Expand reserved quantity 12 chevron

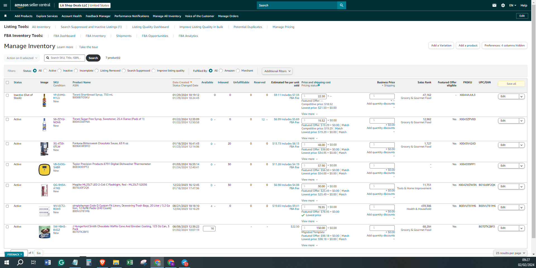click(x=267, y=120)
